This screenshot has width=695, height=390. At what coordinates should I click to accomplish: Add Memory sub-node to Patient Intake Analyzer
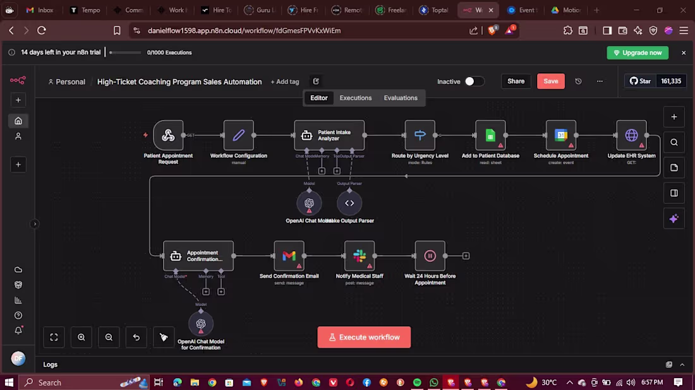[322, 171]
